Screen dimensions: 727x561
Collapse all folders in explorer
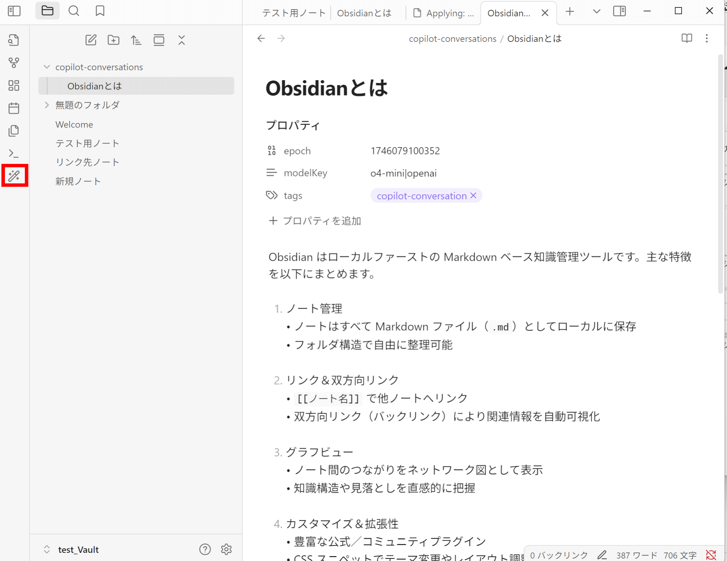pyautogui.click(x=182, y=40)
